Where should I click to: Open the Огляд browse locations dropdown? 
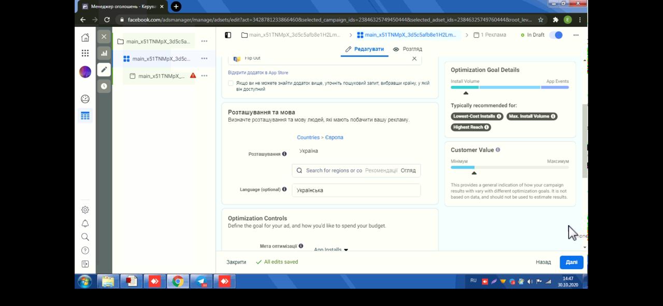tap(408, 170)
